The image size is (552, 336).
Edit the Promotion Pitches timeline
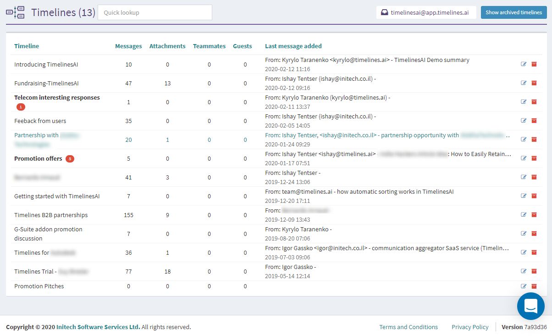(x=524, y=286)
